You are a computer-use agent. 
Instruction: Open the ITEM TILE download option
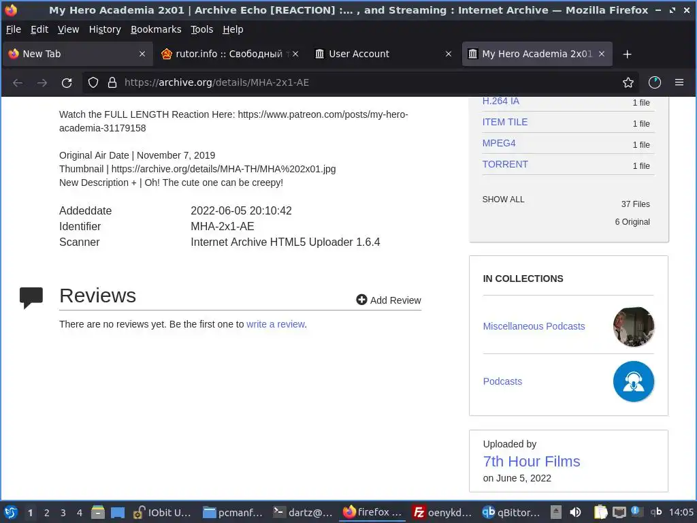tap(505, 122)
